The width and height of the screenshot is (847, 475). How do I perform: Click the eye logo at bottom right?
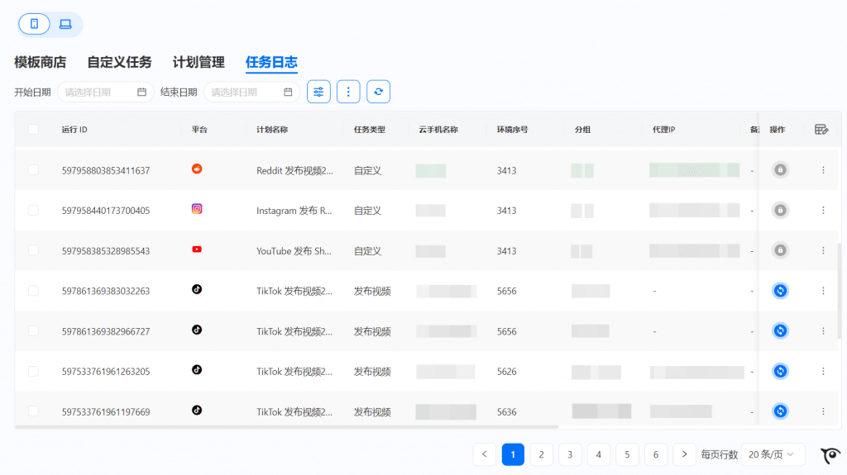tap(830, 455)
